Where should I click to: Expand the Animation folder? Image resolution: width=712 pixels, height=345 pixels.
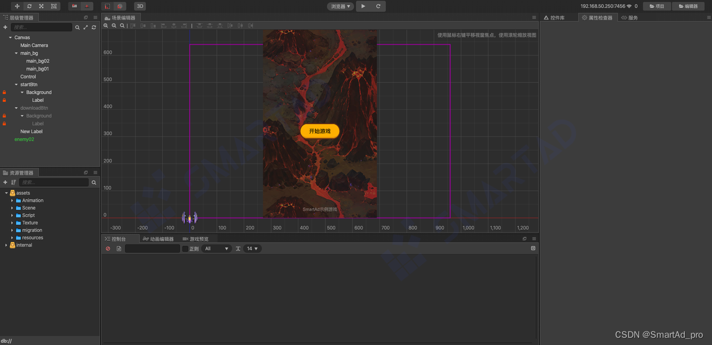[x=12, y=200]
